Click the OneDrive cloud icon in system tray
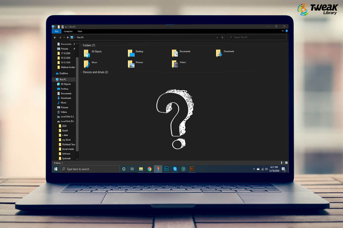Image resolution: width=343 pixels, height=228 pixels. pos(258,169)
